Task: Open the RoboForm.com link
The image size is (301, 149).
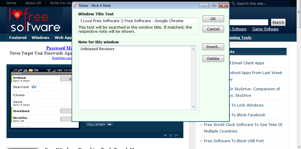Action: click(62, 58)
